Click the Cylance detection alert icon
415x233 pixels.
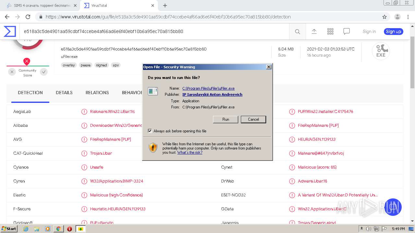(x=84, y=167)
